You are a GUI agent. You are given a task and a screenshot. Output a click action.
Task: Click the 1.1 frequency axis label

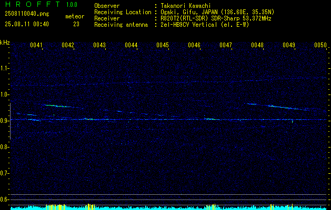tap(4, 69)
